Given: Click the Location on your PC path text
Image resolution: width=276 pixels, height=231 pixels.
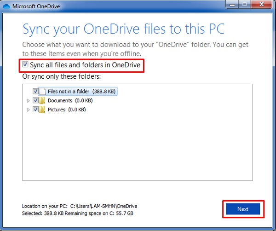Looking at the screenshot, I should pyautogui.click(x=80, y=206).
